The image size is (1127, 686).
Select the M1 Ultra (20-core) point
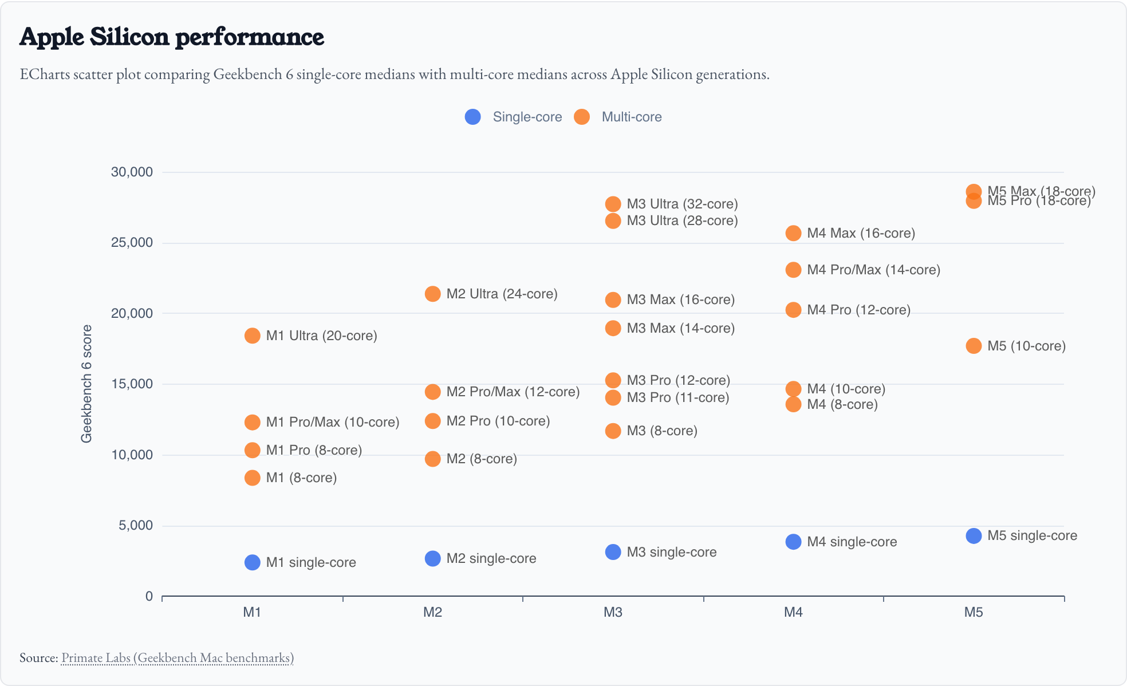pyautogui.click(x=253, y=336)
